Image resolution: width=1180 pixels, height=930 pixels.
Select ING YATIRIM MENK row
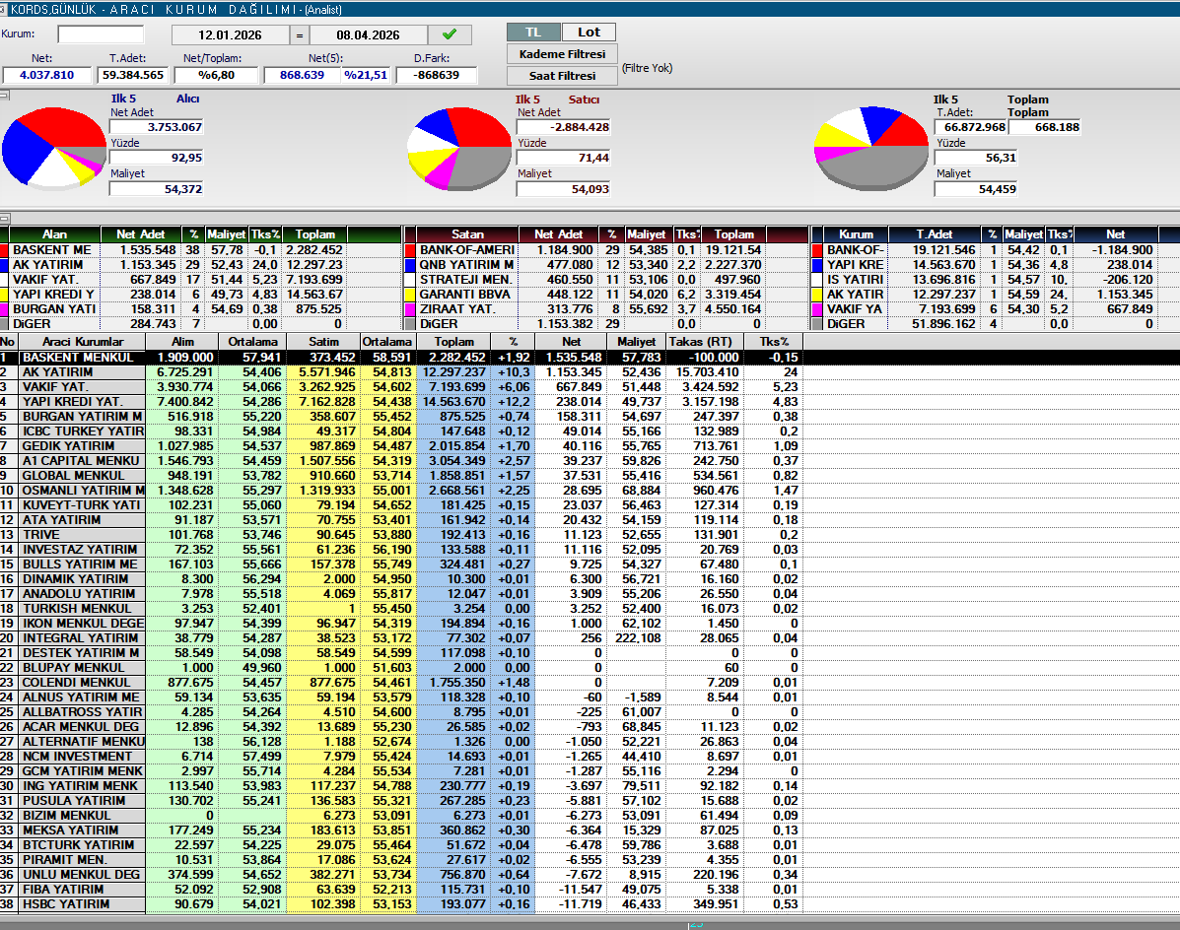[401, 786]
